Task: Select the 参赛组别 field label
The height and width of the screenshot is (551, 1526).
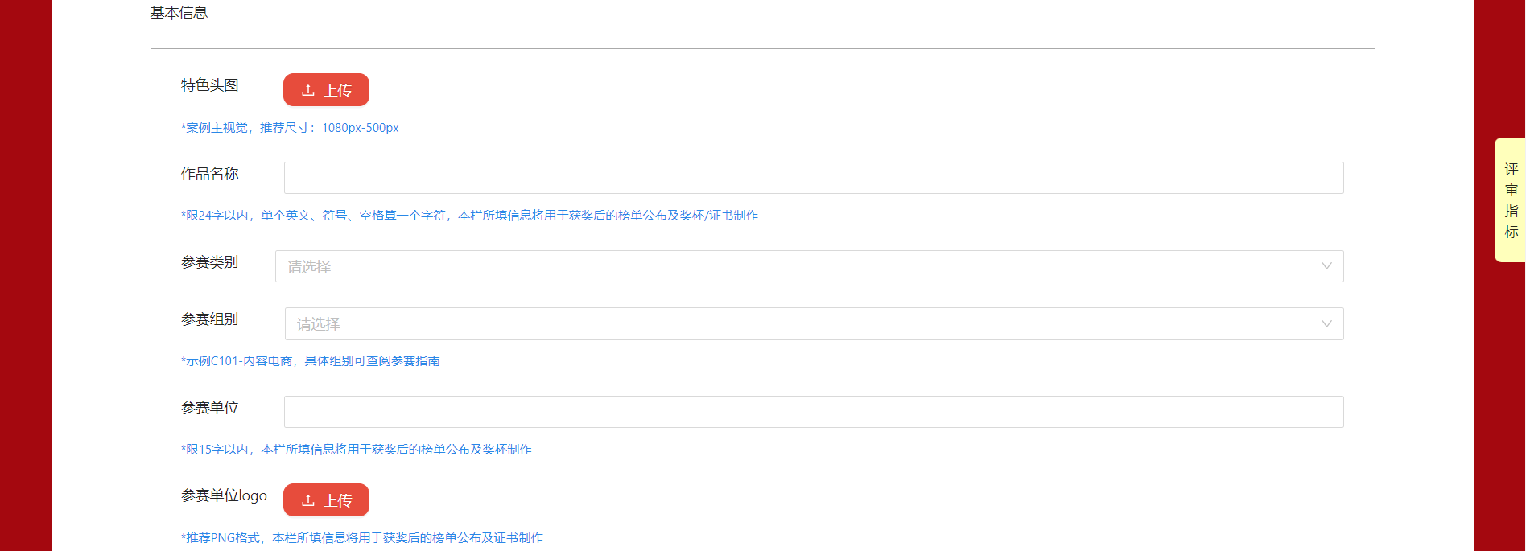Action: (209, 319)
